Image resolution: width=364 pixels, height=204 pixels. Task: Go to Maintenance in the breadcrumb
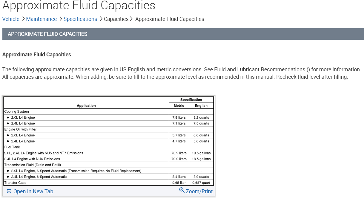tap(42, 19)
